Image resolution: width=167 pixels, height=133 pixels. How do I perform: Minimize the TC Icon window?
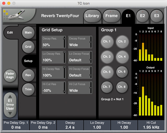point(9,3)
